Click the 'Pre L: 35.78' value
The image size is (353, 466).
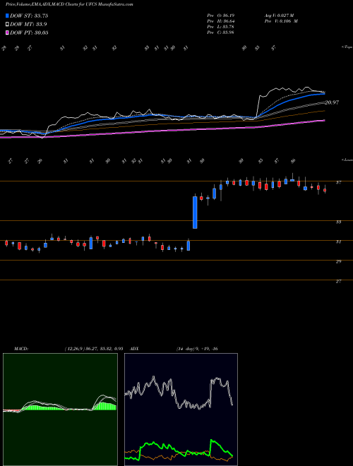pos(221,27)
